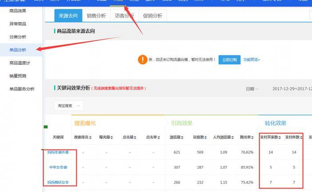Sort table by 支付件数 arrows

point(301,137)
